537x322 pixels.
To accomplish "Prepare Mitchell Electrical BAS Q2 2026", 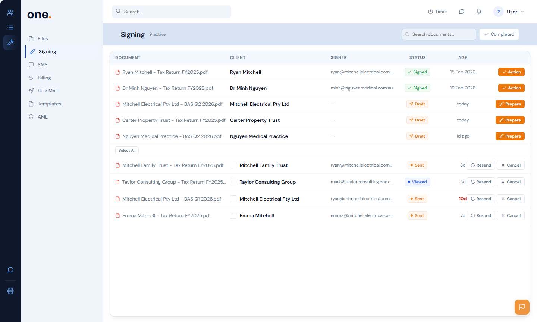I will [510, 104].
